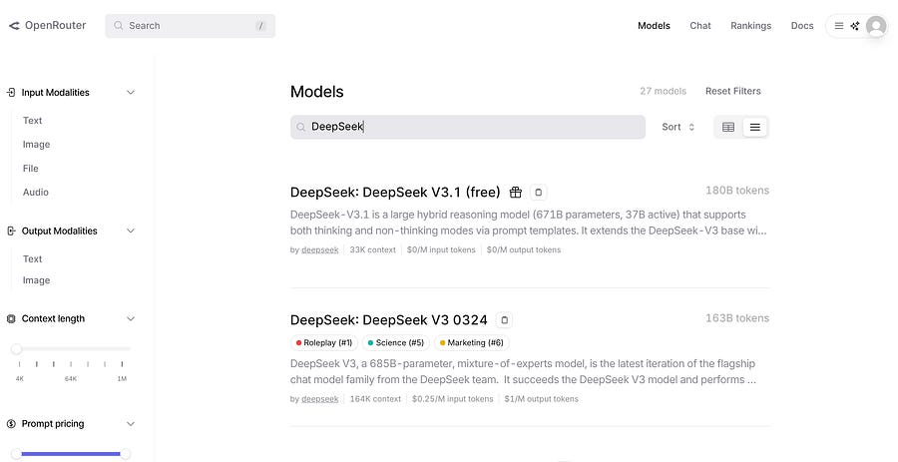The height and width of the screenshot is (462, 898).
Task: Open the Chat nav tab
Action: pos(700,26)
